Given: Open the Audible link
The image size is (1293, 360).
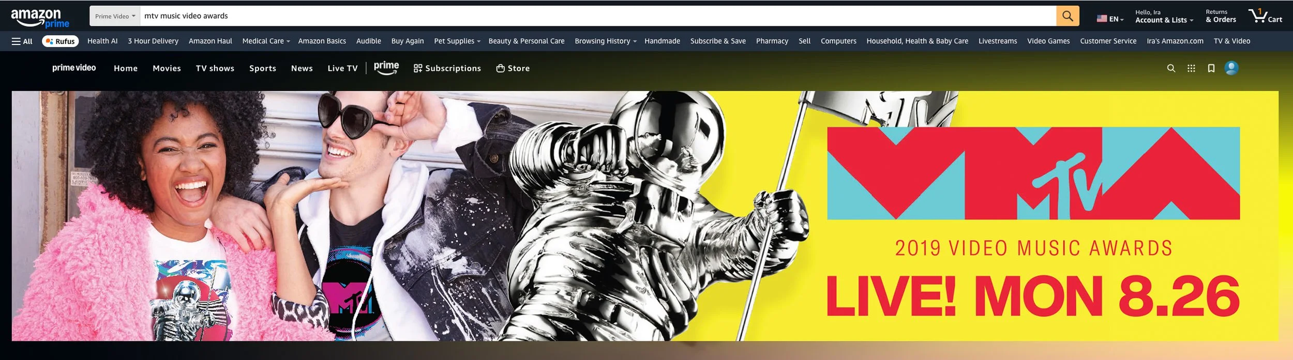Looking at the screenshot, I should 368,41.
